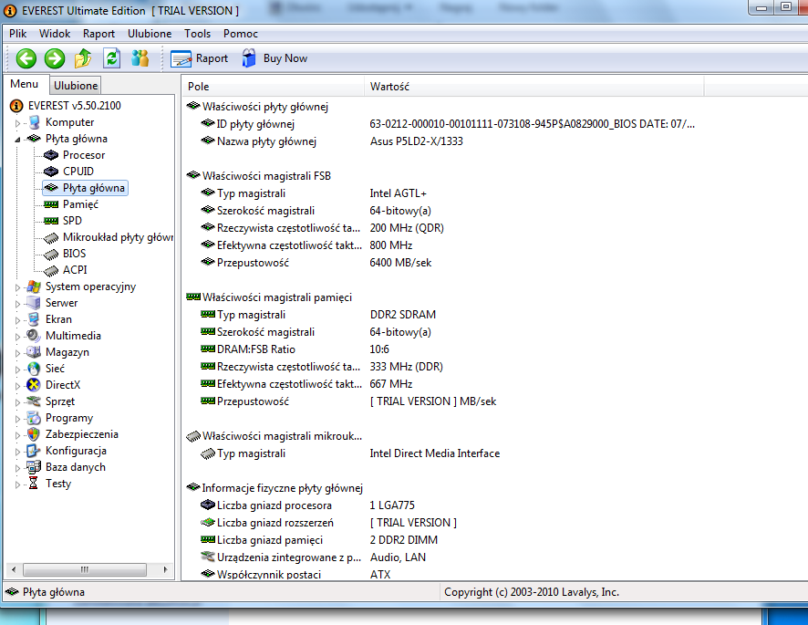Image resolution: width=808 pixels, height=625 pixels.
Task: Click the Sprzęt hardware icon
Action: click(x=34, y=401)
